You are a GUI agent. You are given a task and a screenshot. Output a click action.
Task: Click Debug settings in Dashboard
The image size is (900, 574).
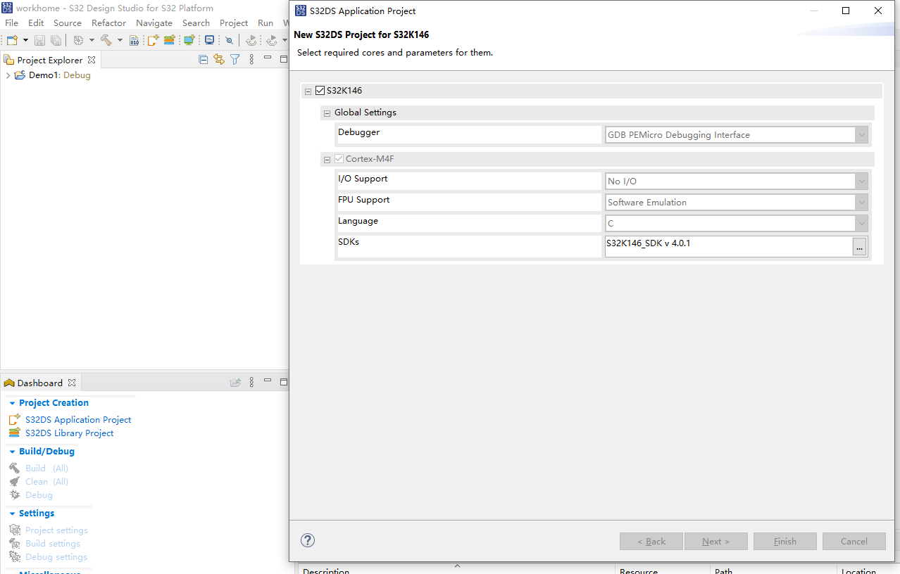click(x=56, y=556)
